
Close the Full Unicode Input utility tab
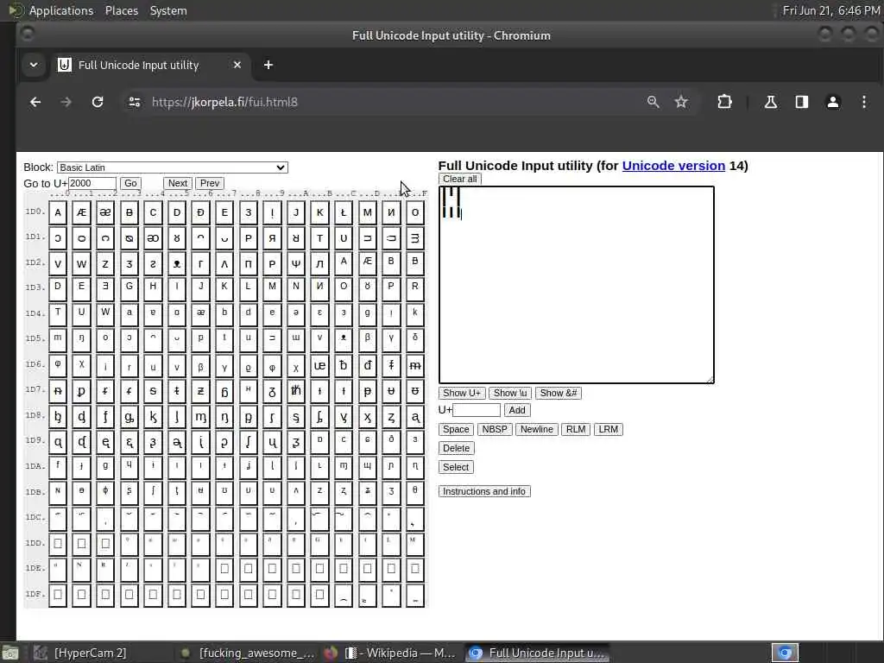tap(237, 65)
